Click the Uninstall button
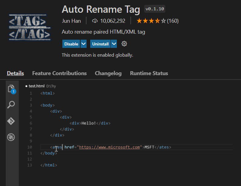The height and width of the screenshot is (186, 241). (x=100, y=44)
